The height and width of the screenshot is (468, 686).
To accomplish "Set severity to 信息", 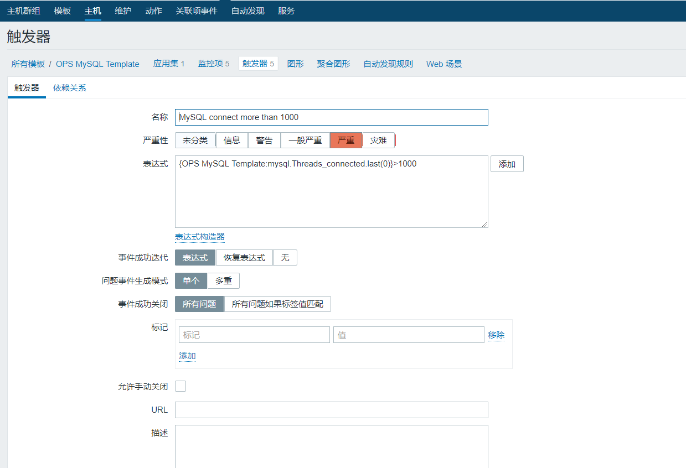I will tap(232, 141).
